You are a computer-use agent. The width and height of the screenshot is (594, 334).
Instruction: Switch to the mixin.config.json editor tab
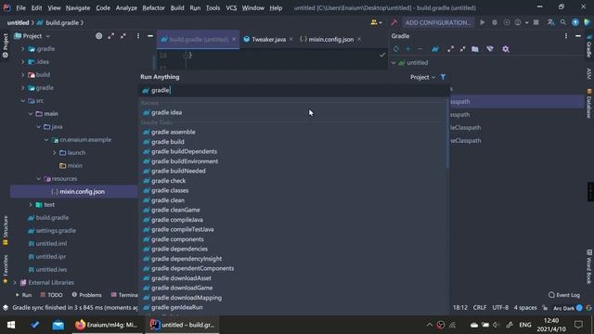330,39
